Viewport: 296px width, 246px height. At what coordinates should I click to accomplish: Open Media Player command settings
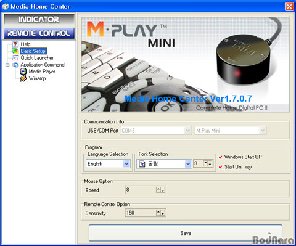(42, 72)
